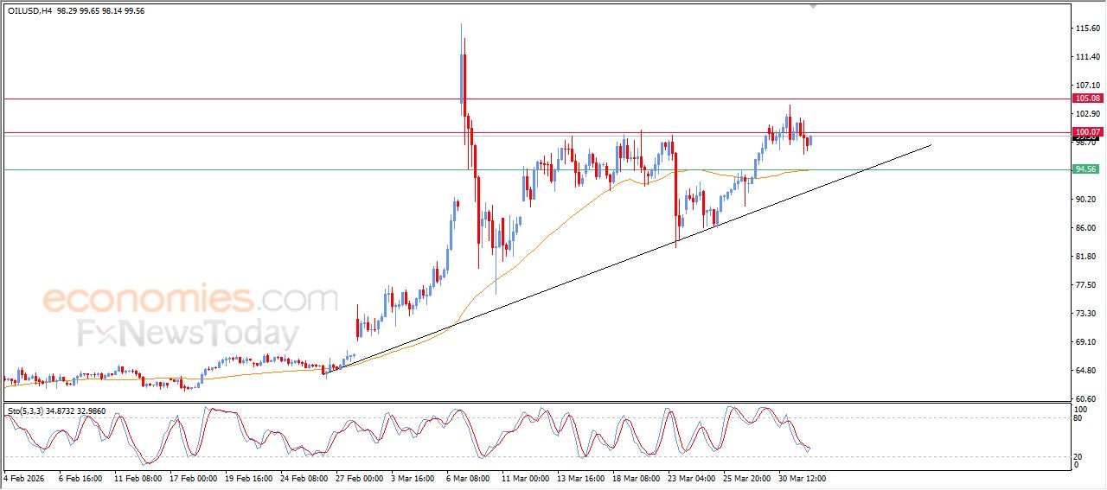Screen dimensions: 1107x490
Task: Select the green horizontal support line
Action: pos(259,169)
